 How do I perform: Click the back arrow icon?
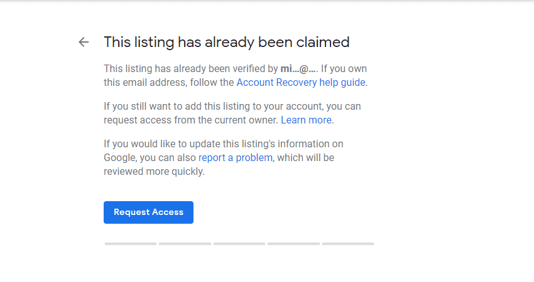84,42
